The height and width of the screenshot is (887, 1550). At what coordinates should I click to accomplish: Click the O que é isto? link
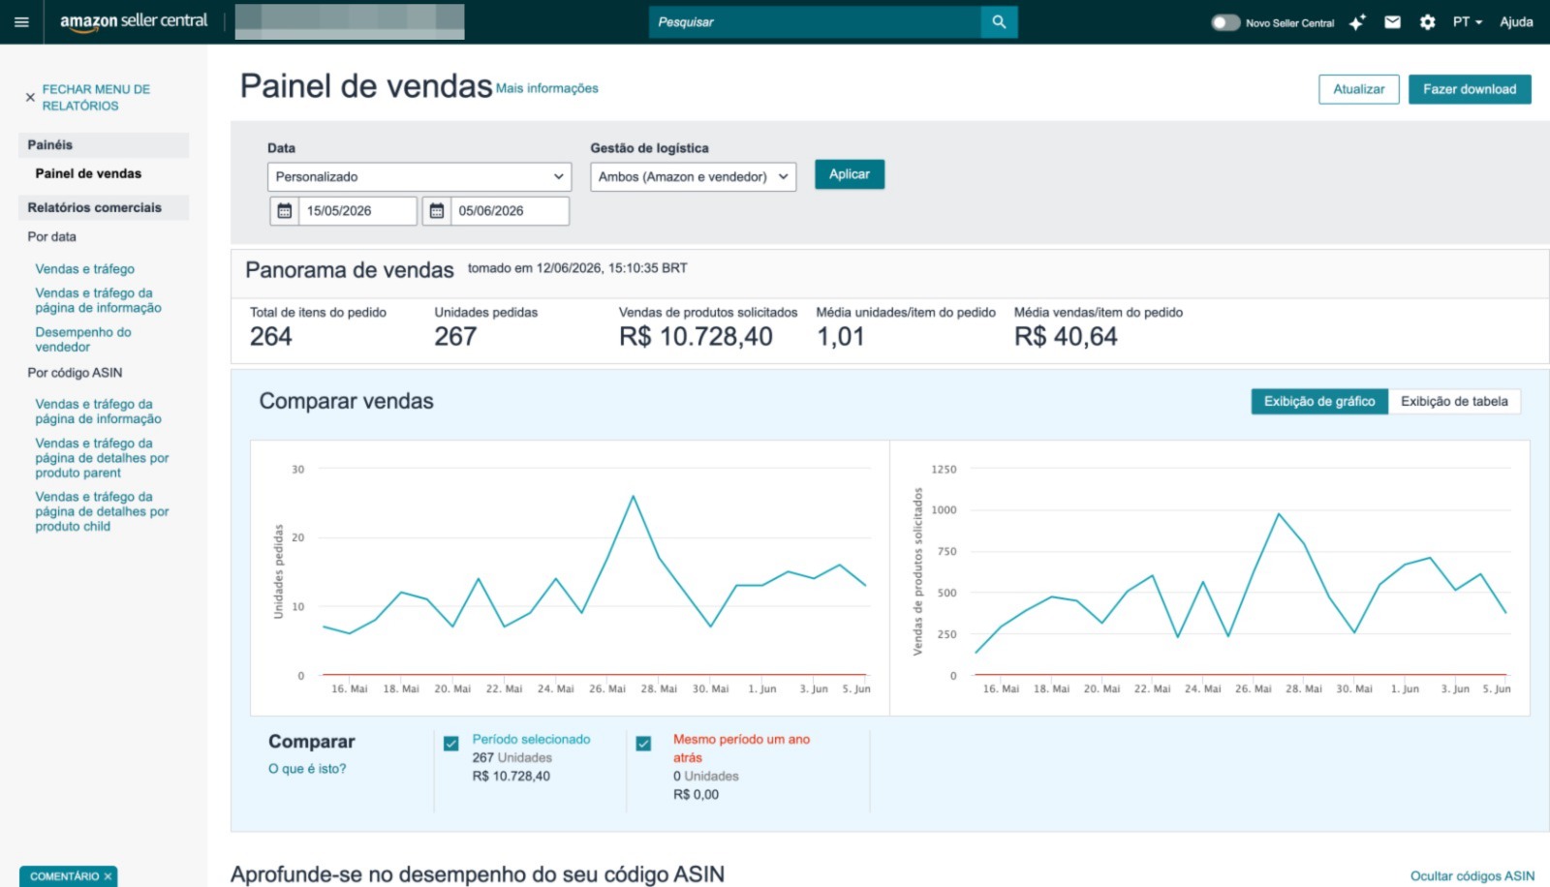pyautogui.click(x=307, y=769)
